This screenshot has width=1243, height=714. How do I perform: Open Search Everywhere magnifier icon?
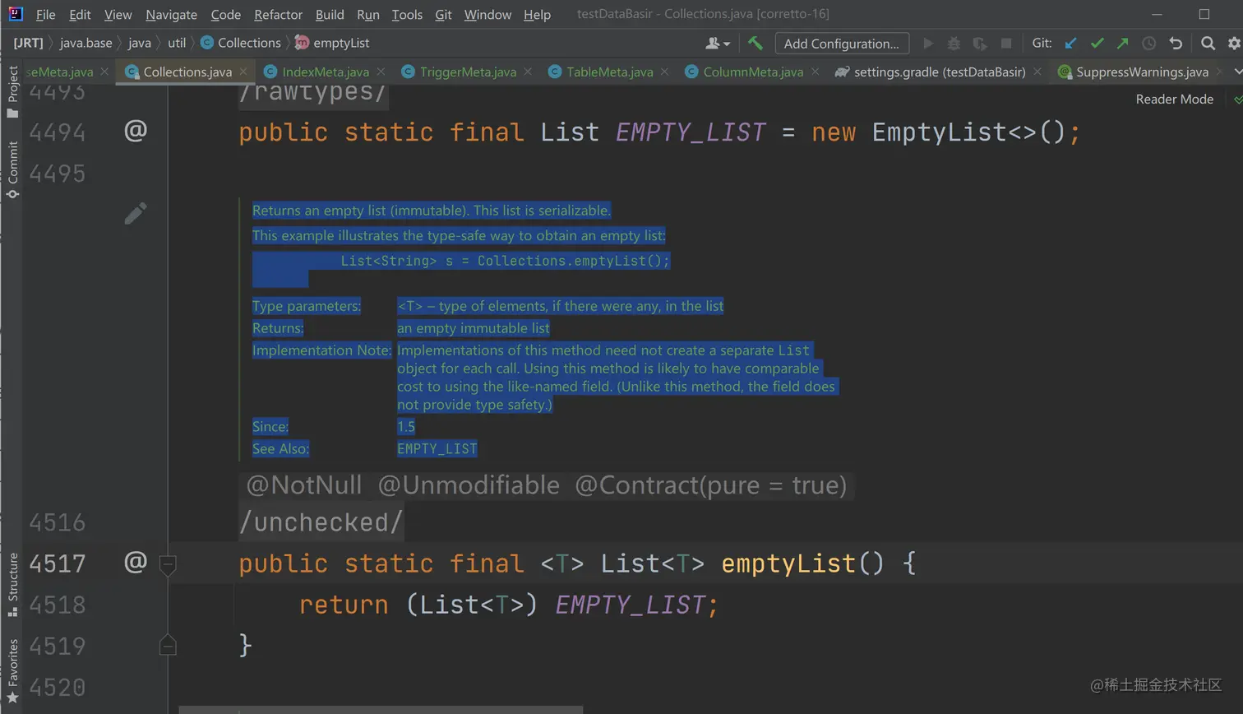click(x=1208, y=43)
